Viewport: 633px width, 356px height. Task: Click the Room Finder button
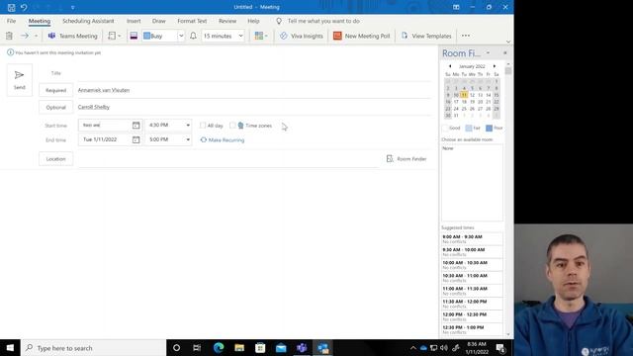[x=407, y=158]
